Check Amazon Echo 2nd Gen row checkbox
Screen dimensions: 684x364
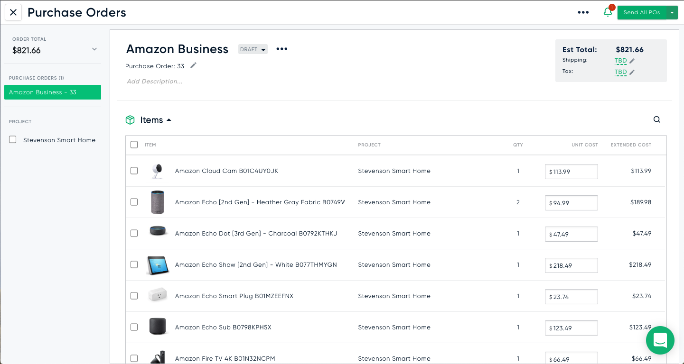(134, 202)
